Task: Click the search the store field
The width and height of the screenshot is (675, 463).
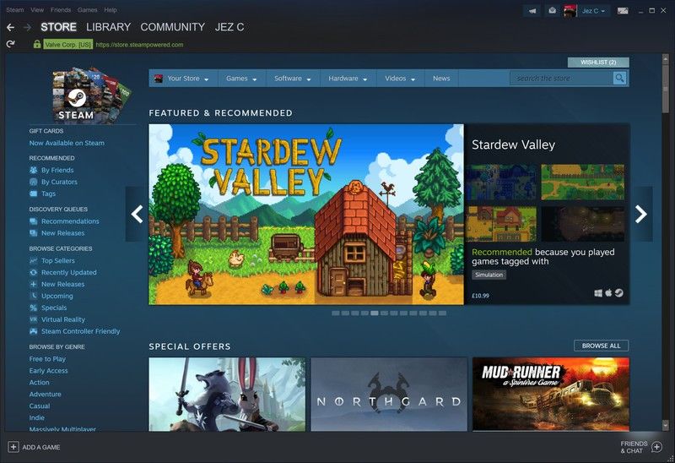Action: click(x=561, y=78)
